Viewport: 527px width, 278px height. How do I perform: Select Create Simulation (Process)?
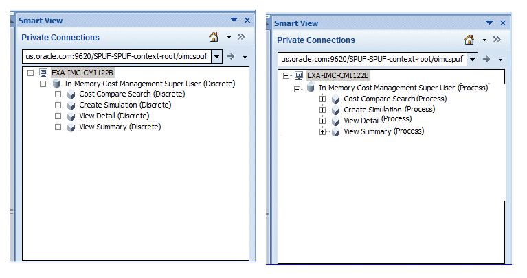(389, 110)
